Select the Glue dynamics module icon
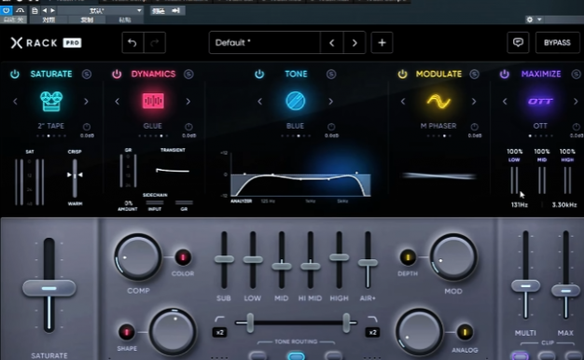Screen dimensions: 584x360 click(x=153, y=101)
